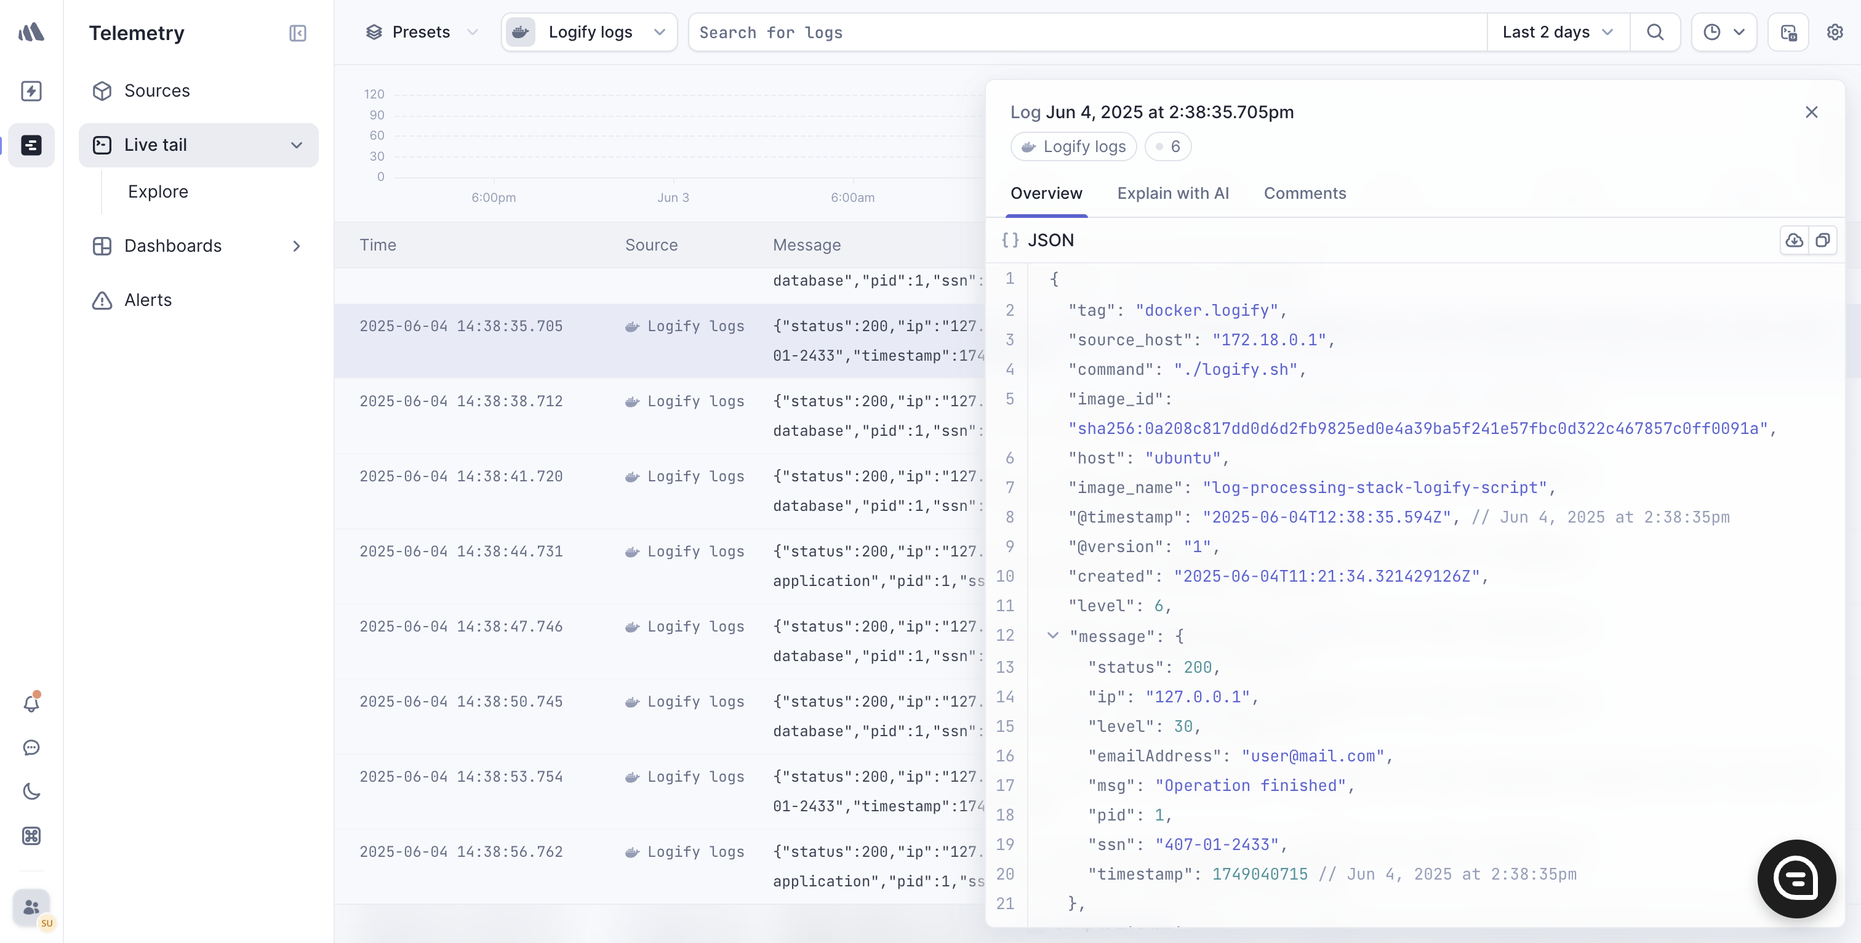The image size is (1861, 943).
Task: Download the JSON log data via cloud icon
Action: [x=1794, y=241]
